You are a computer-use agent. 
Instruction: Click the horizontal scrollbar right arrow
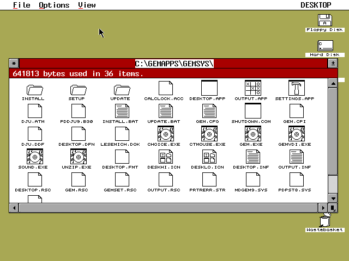323,208
